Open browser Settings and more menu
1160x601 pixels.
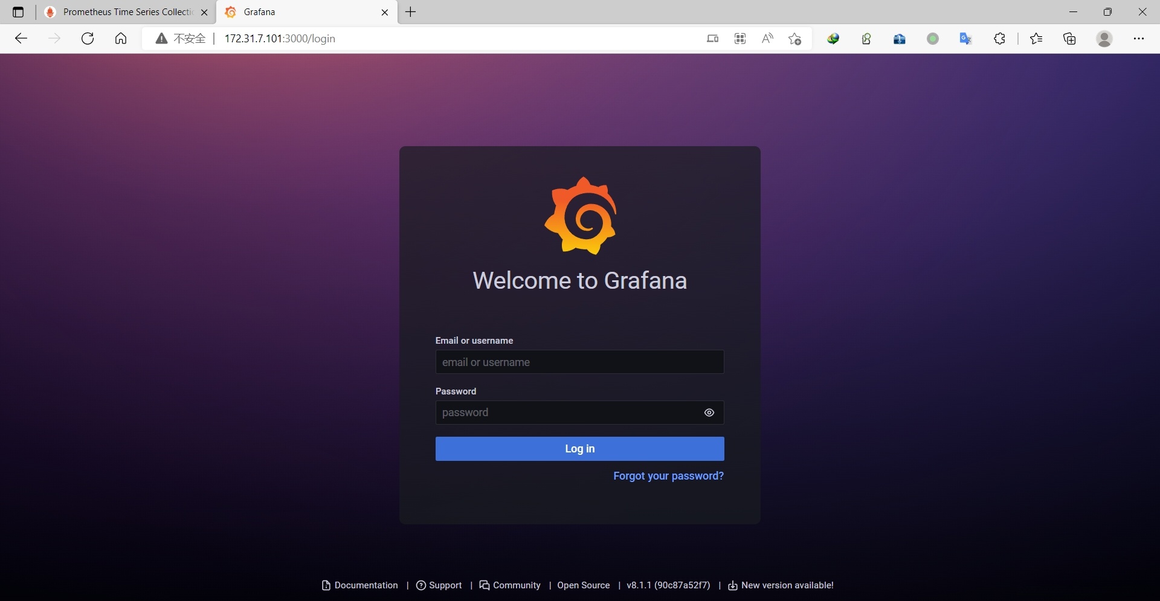pos(1139,39)
